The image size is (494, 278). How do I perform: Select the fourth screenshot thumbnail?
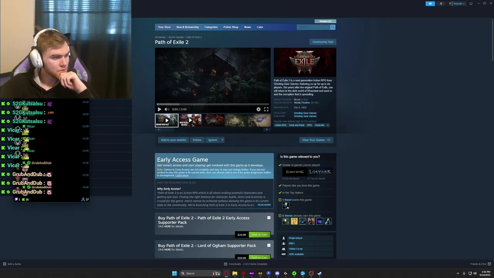point(236,120)
